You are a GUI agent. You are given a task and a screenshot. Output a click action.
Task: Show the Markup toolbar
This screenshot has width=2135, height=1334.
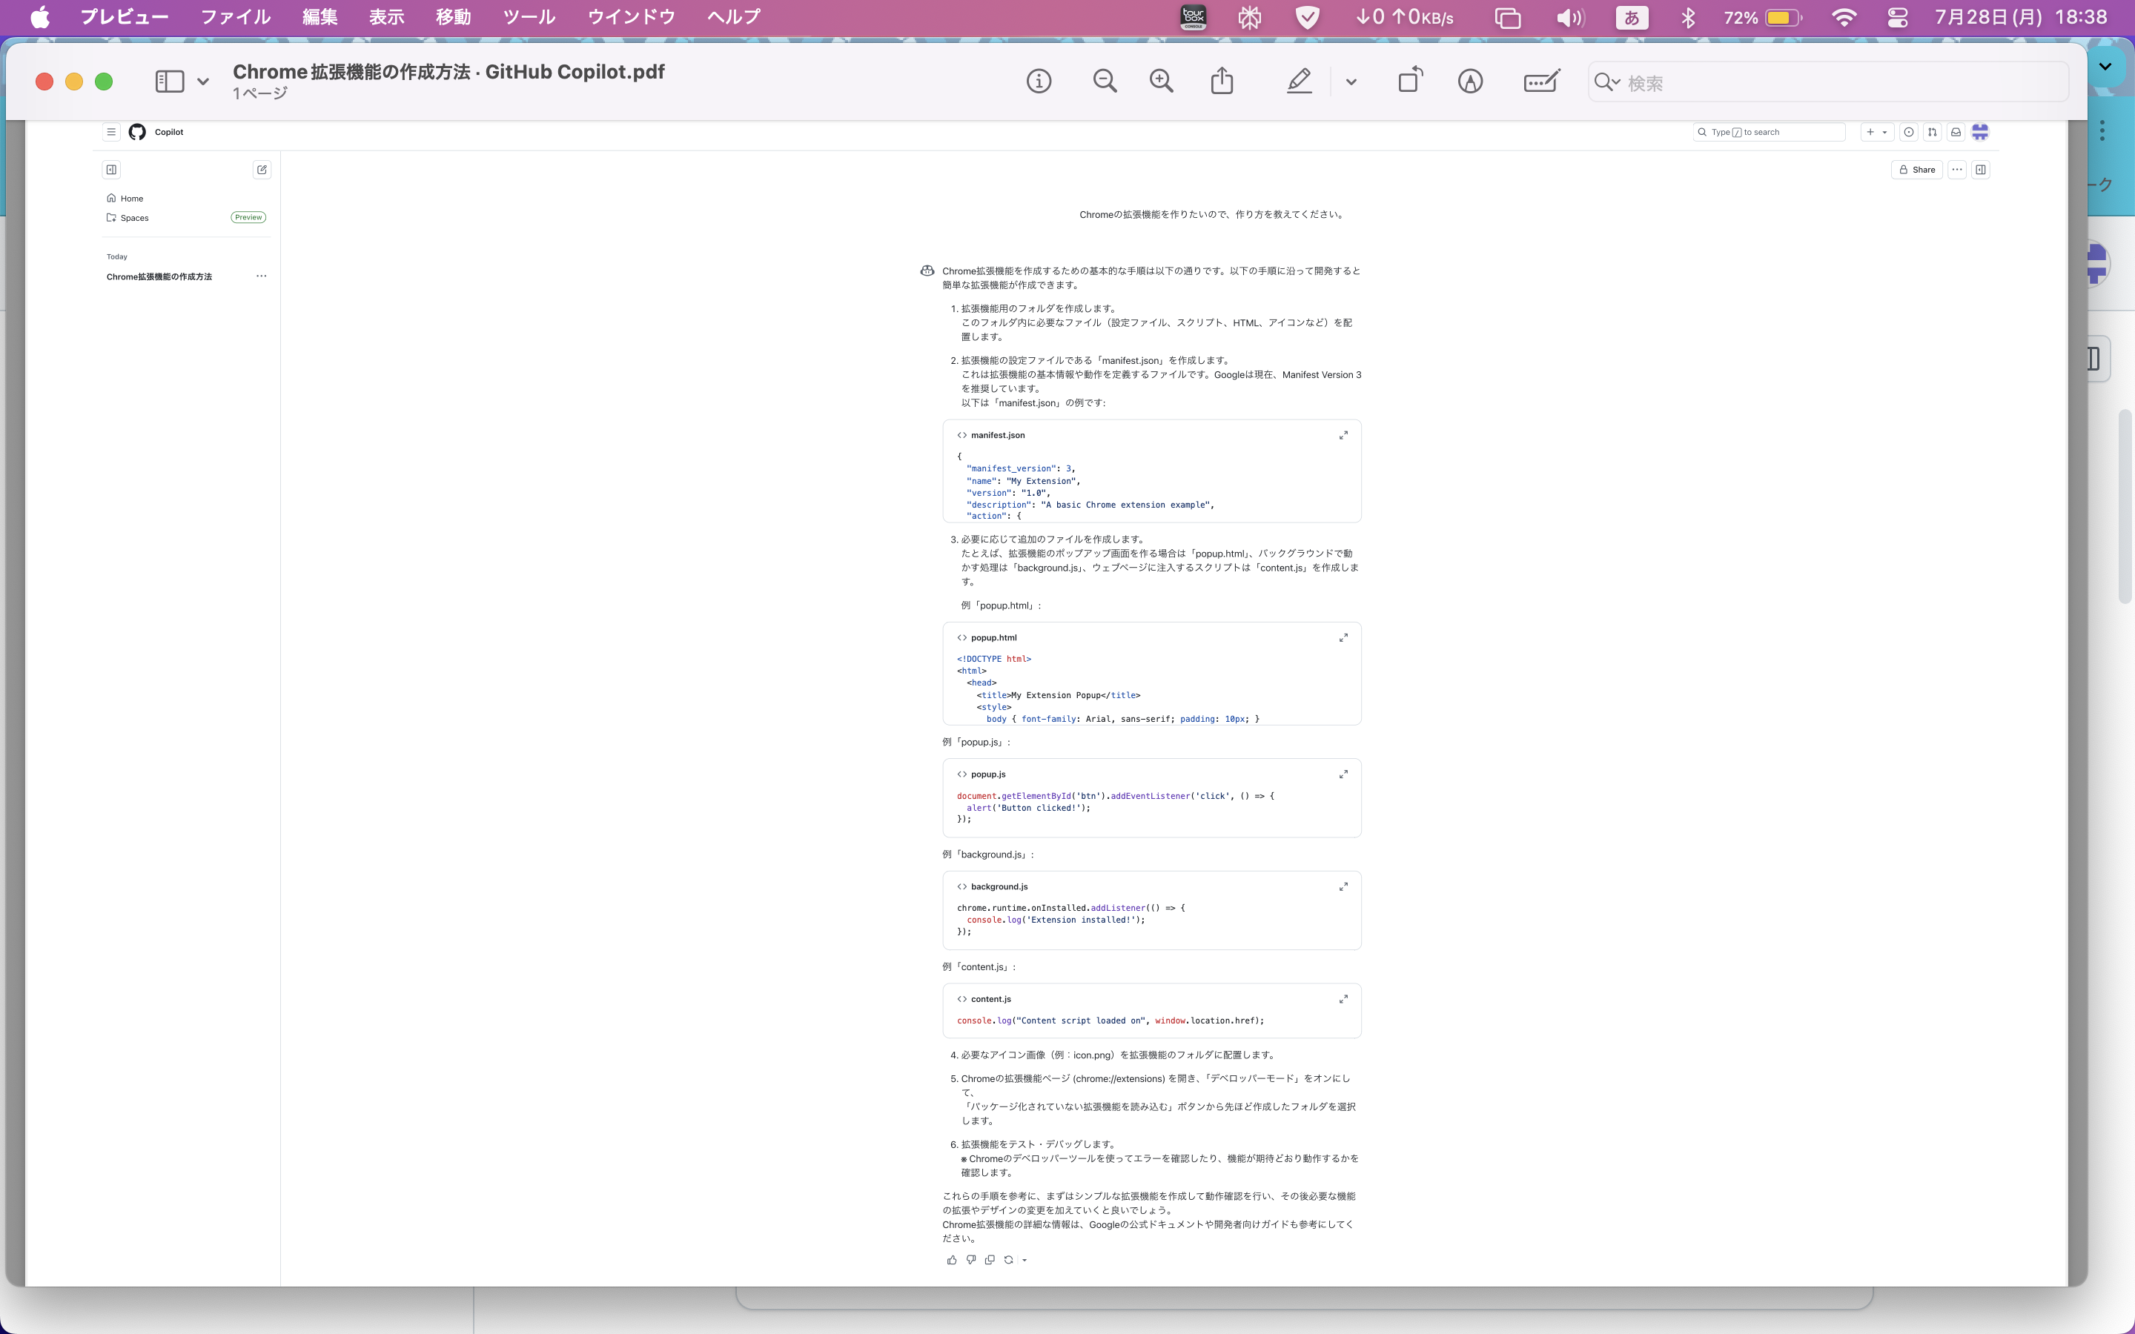(1470, 82)
